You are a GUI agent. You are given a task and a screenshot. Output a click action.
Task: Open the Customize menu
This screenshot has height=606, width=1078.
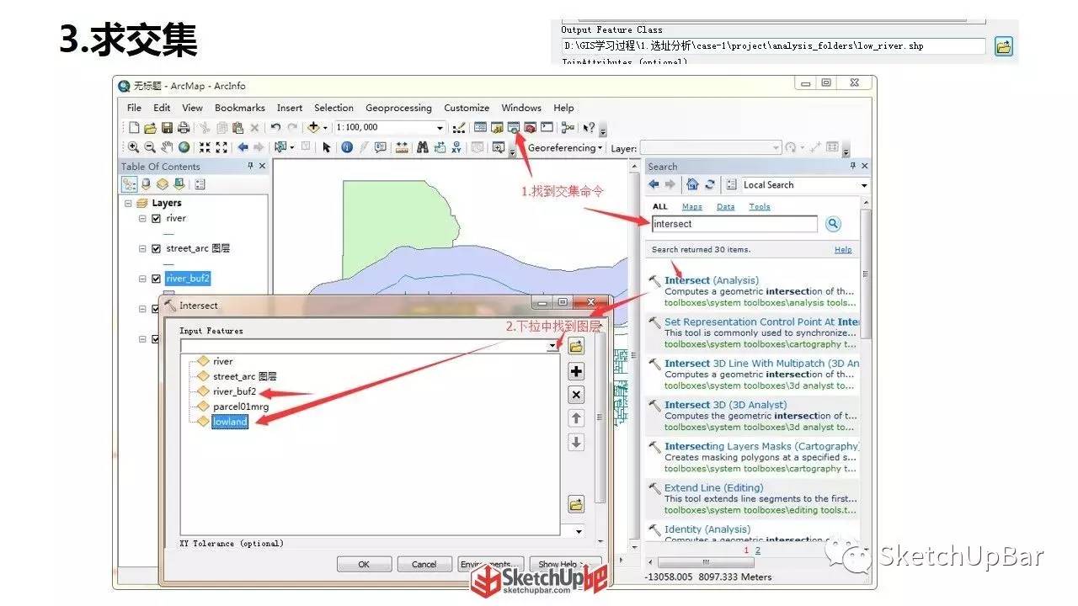467,108
